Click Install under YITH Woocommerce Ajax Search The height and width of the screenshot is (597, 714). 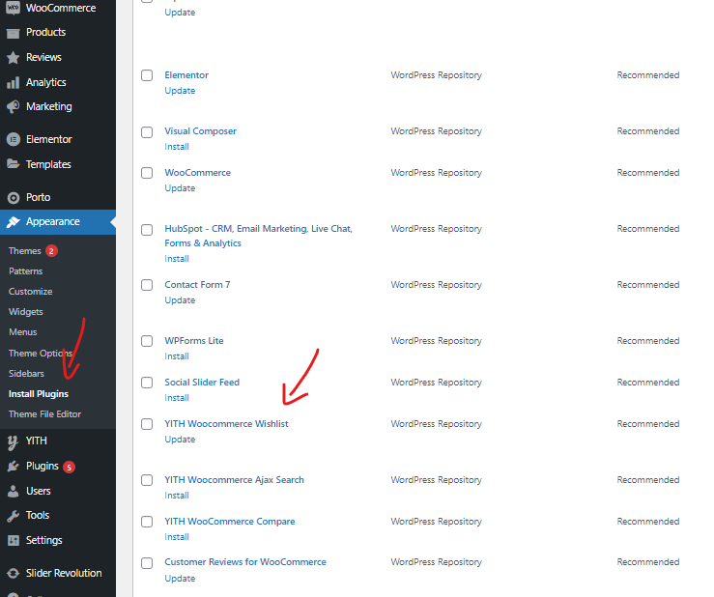coord(177,496)
